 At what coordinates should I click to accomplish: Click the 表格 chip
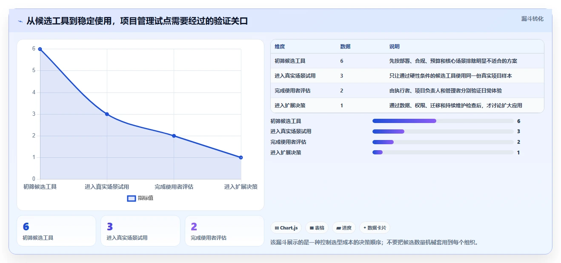pos(317,228)
